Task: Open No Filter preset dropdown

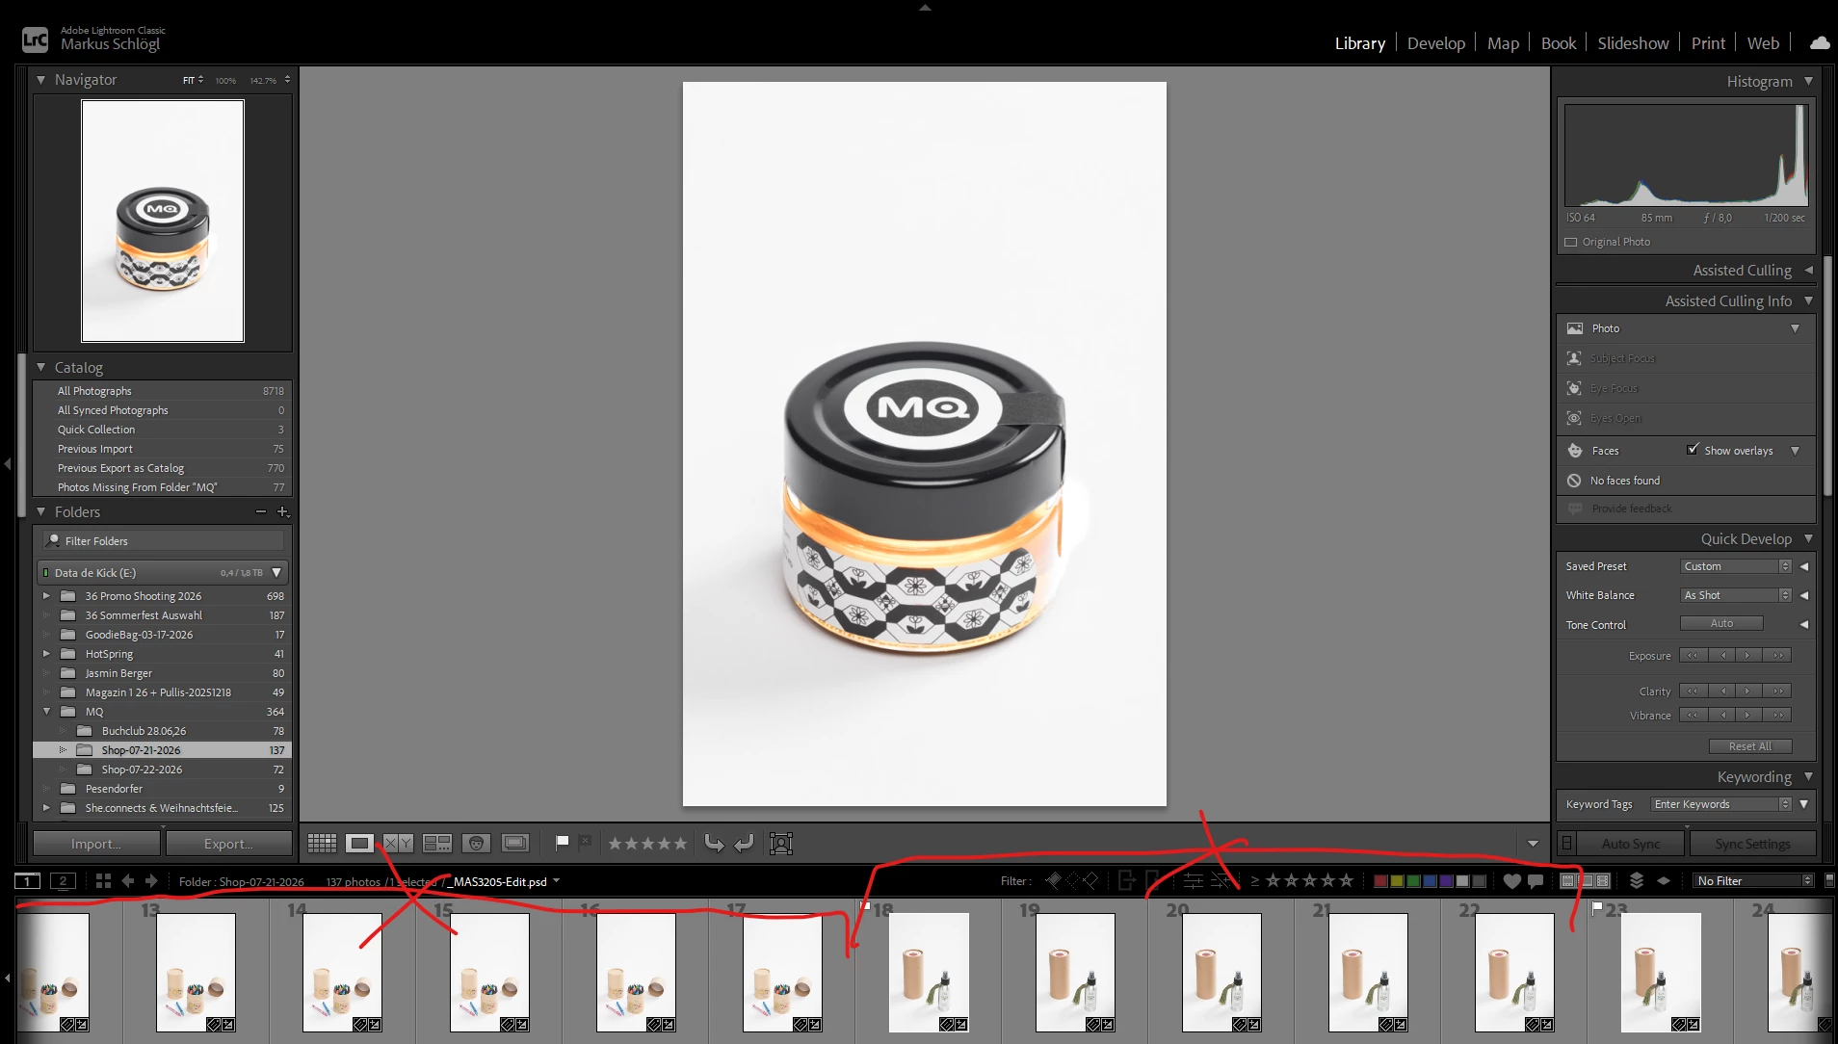Action: point(1753,880)
